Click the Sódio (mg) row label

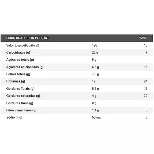tap(14, 117)
